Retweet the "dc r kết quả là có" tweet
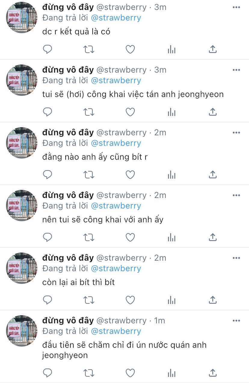This screenshot has width=249, height=383. 89,49
